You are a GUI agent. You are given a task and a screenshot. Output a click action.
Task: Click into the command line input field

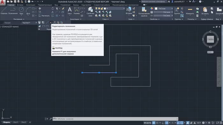point(115,119)
